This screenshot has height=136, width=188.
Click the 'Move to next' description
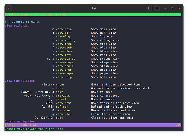tap(102, 92)
